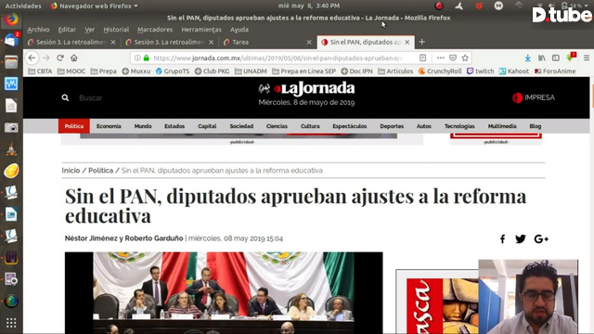Viewport: 594px width, 334px height.
Task: Open the IMPRESA edition link
Action: (534, 97)
